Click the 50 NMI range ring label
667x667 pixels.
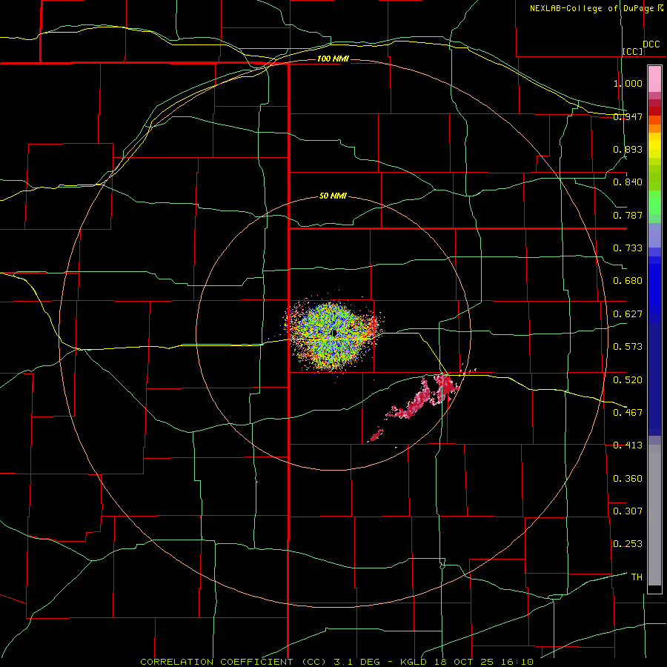(333, 196)
